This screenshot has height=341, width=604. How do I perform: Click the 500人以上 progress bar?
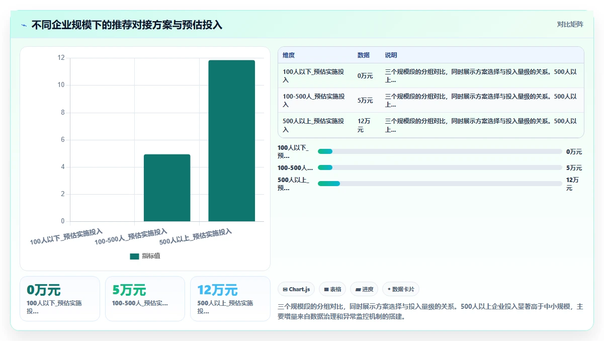[x=440, y=184]
